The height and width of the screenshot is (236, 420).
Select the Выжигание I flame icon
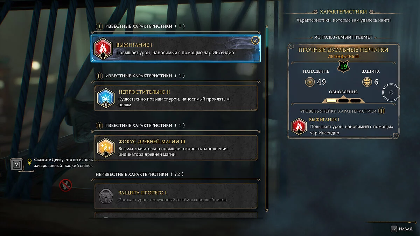(103, 49)
